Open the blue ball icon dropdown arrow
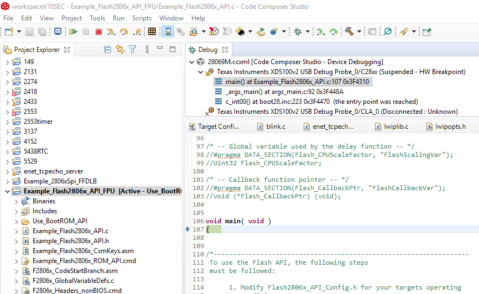479x294 pixels. (284, 32)
